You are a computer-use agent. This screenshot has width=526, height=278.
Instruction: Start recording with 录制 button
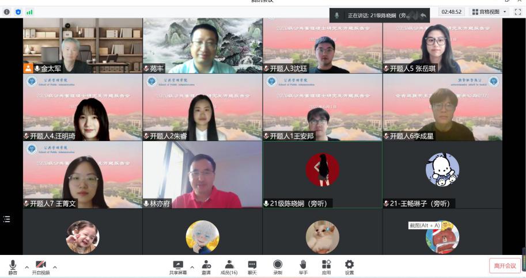[278, 266]
